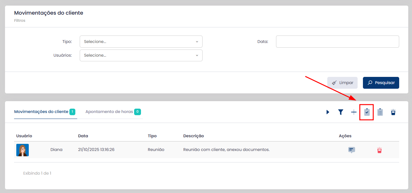
Task: Click Diana's avatar thumbnail
Action: tap(23, 150)
